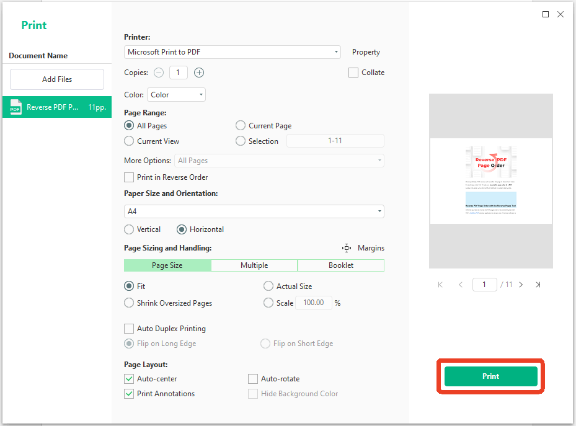
Task: Open the Color mode dropdown
Action: click(x=176, y=95)
